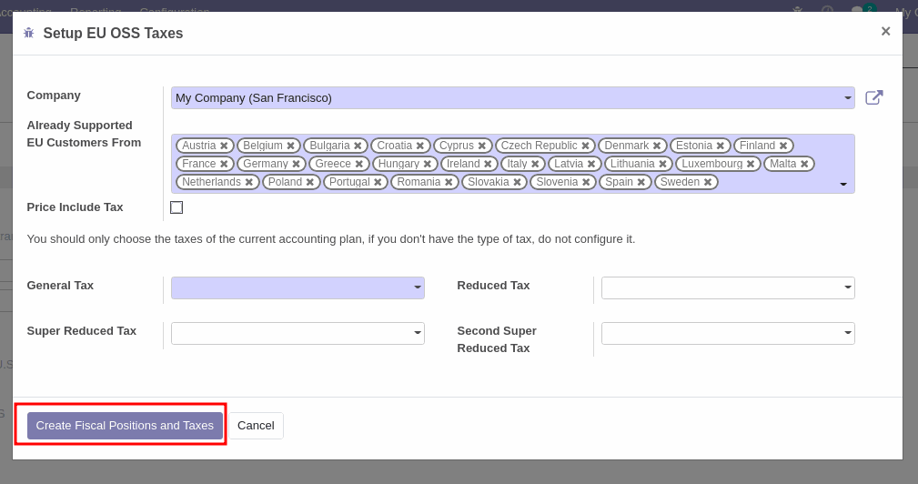Image resolution: width=918 pixels, height=484 pixels.
Task: Open the Reduced Tax dropdown
Action: pyautogui.click(x=847, y=287)
